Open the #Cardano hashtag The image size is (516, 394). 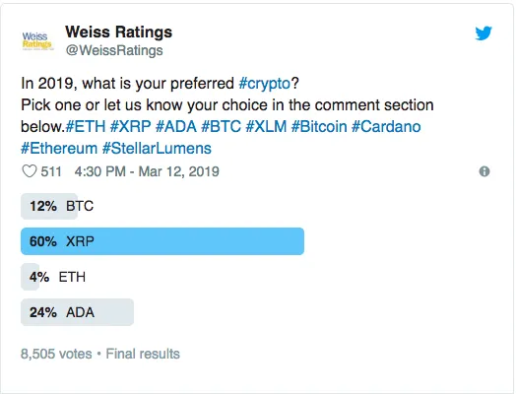click(x=386, y=127)
